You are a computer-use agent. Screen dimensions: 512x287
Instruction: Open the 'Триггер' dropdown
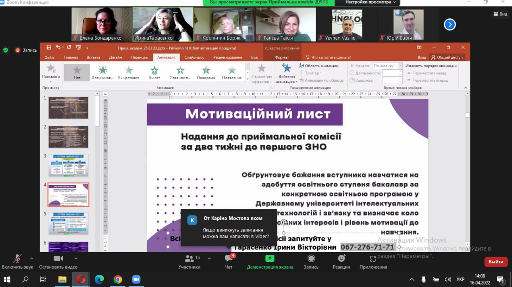(x=312, y=73)
